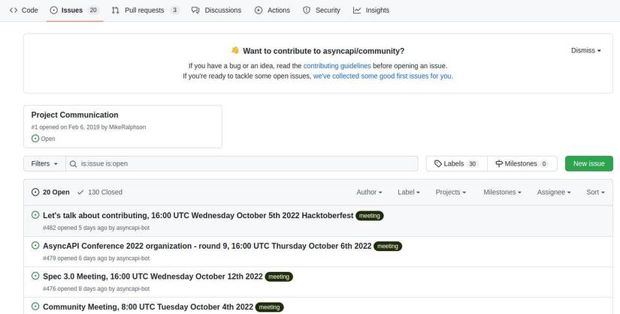Open the contributing guidelines link
620x314 pixels.
click(337, 66)
